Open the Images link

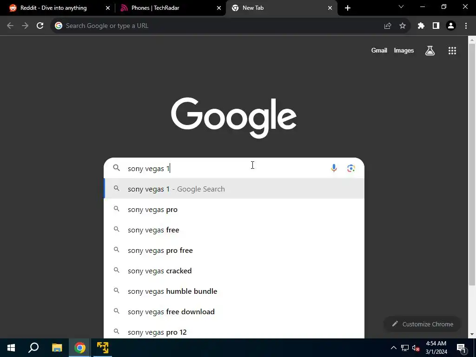pyautogui.click(x=404, y=50)
